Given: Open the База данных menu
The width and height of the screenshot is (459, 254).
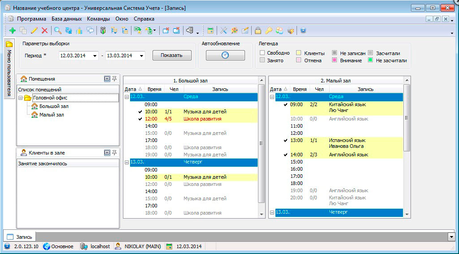Looking at the screenshot, I should [66, 19].
